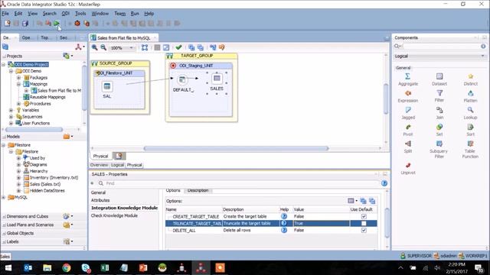Click the properties panel help button
Viewport: 490px width, 275px height.
[x=384, y=183]
